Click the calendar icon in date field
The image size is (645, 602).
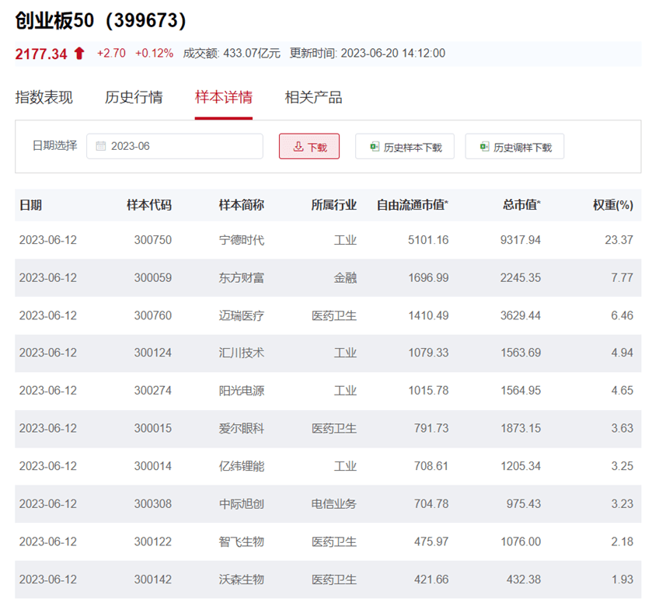coord(101,146)
